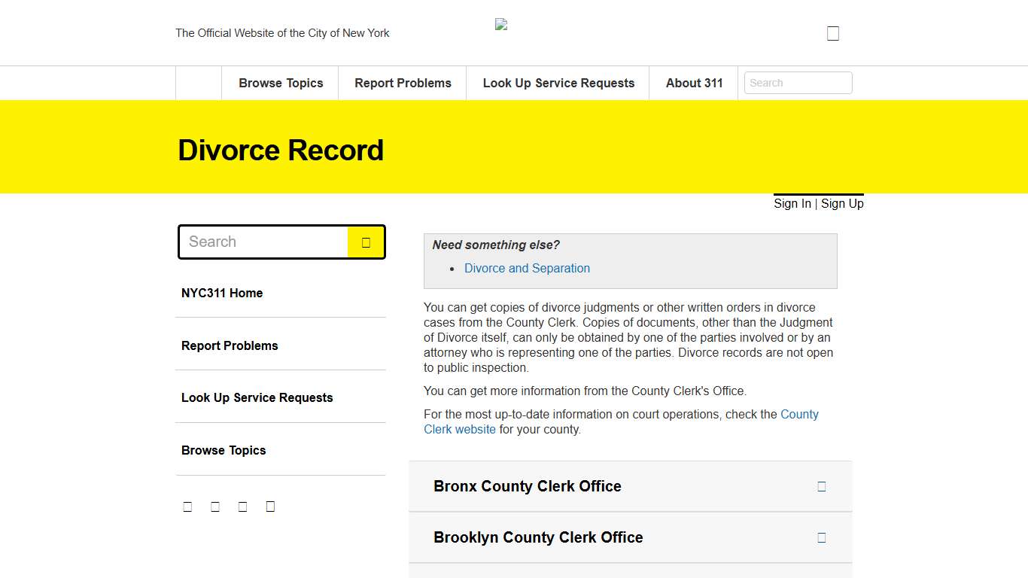Select the Browse Topics menu item

280,83
